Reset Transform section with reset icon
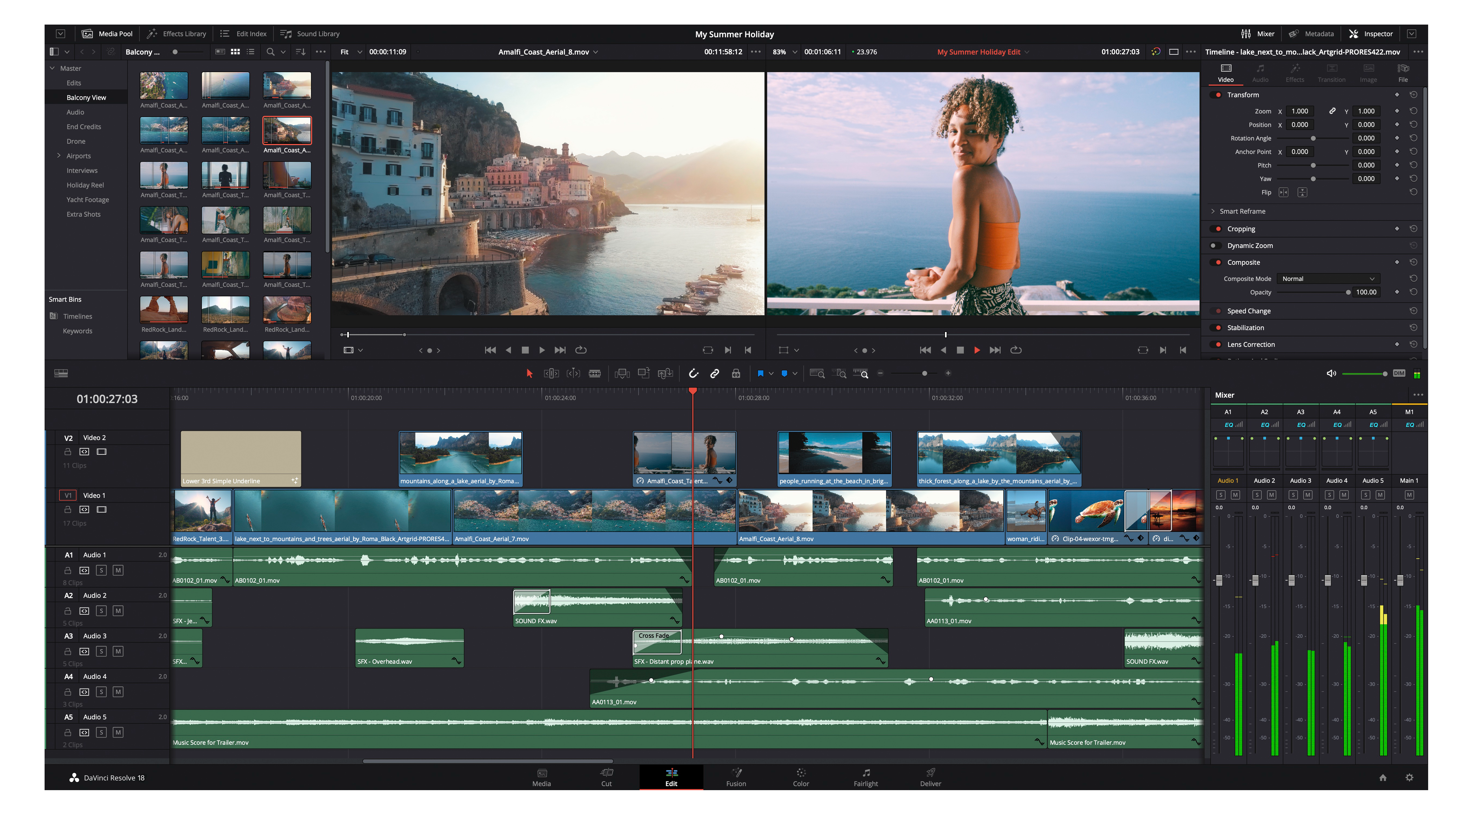The width and height of the screenshot is (1473, 815). pyautogui.click(x=1413, y=94)
